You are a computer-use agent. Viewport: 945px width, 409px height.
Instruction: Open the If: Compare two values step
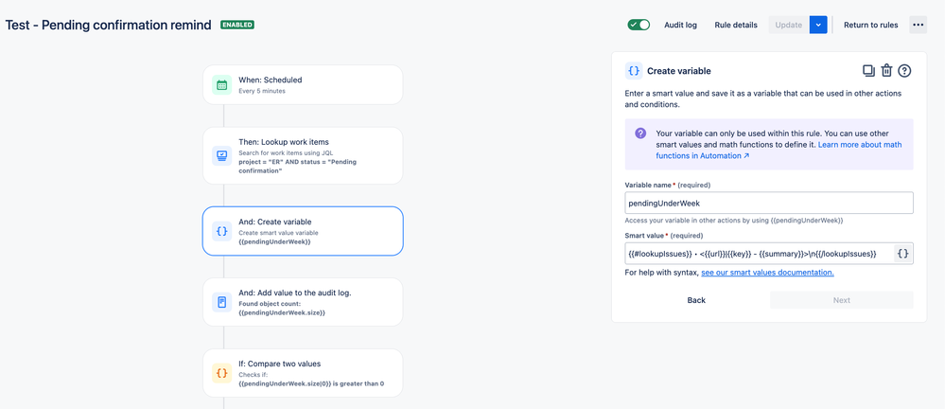coord(303,373)
